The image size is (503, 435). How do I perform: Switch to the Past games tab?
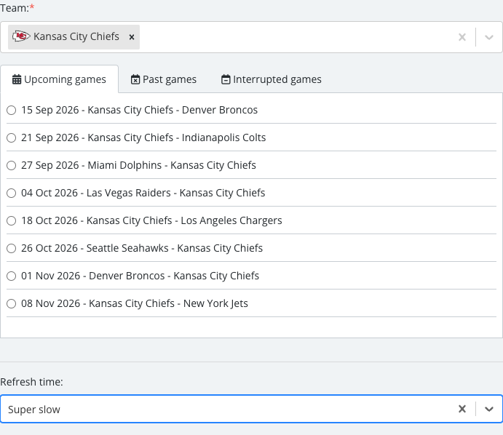(164, 79)
